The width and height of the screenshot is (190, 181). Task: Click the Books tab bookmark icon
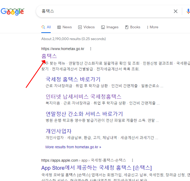tap(127, 27)
